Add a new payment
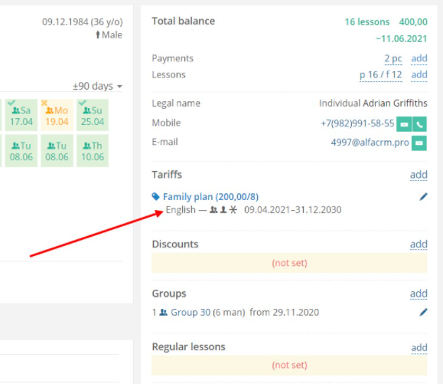This screenshot has height=384, width=443. pos(419,58)
